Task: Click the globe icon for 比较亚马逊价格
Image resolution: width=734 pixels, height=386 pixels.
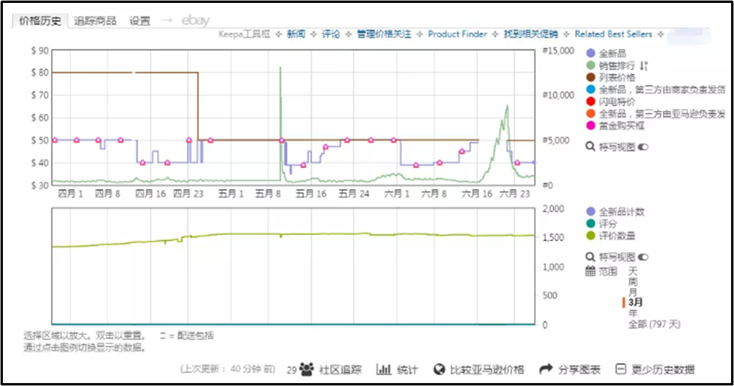Action: coord(440,369)
